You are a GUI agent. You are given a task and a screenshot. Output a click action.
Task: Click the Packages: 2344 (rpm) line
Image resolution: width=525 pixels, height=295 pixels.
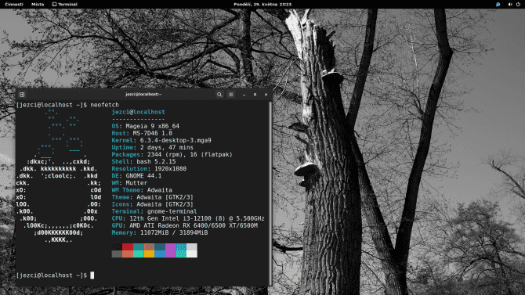click(x=172, y=154)
